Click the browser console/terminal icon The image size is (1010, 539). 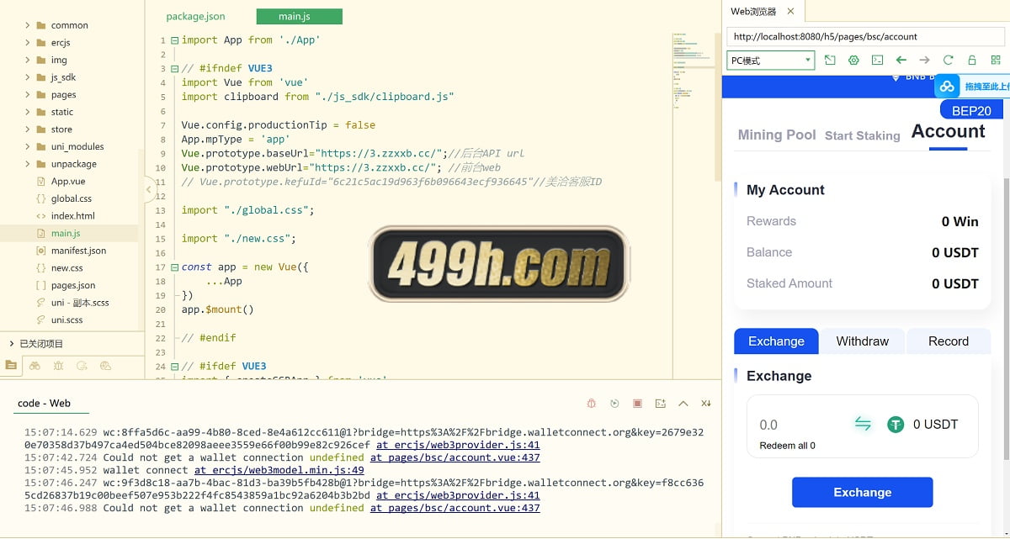(877, 61)
